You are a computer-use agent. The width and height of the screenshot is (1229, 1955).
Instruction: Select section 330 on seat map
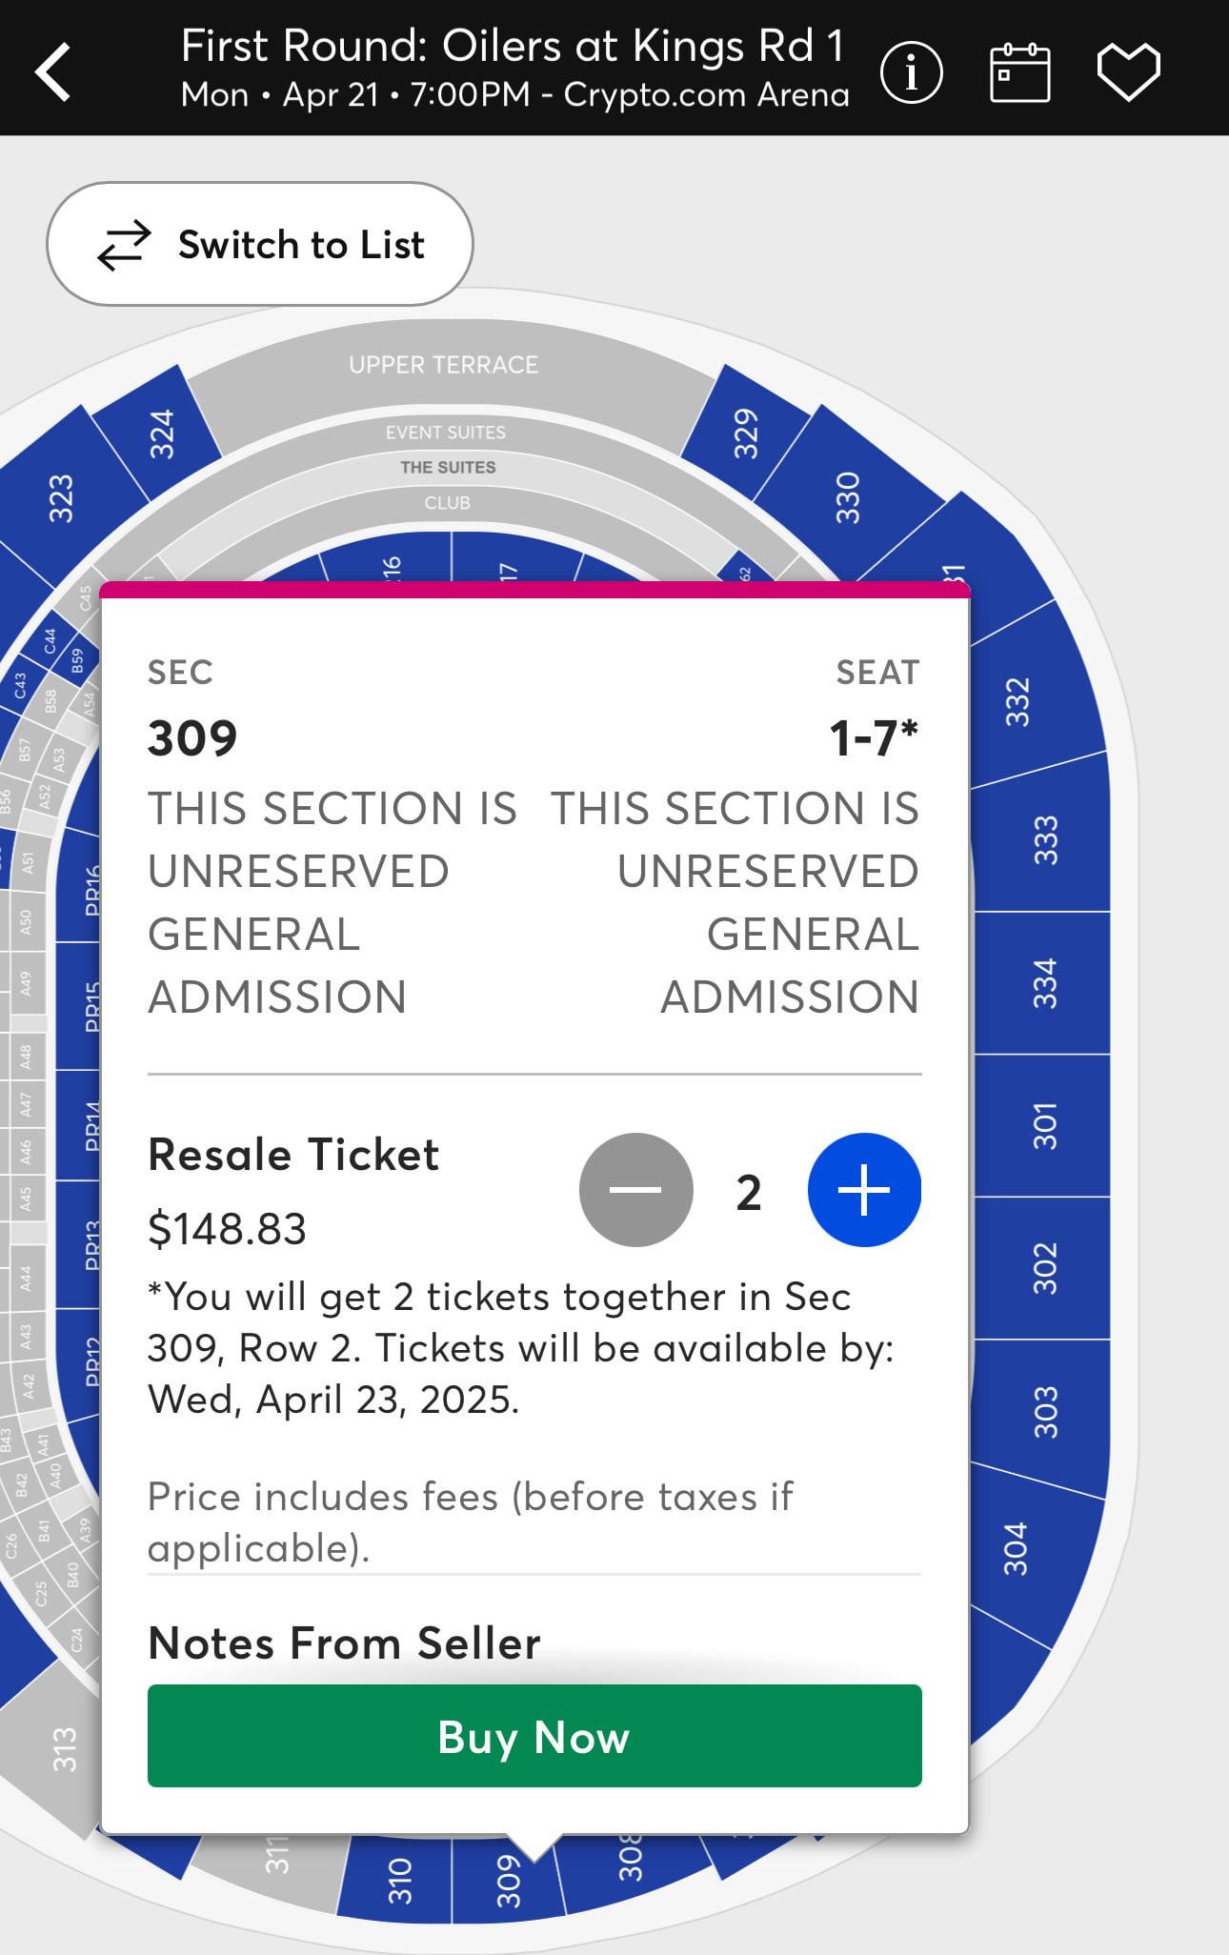click(x=846, y=497)
